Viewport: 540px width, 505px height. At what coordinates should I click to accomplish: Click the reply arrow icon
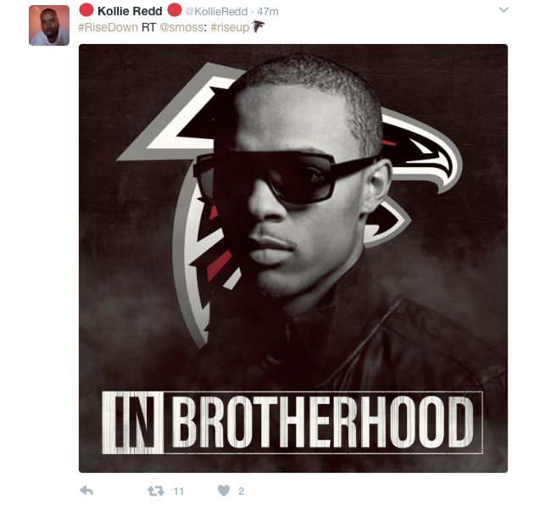(x=86, y=491)
